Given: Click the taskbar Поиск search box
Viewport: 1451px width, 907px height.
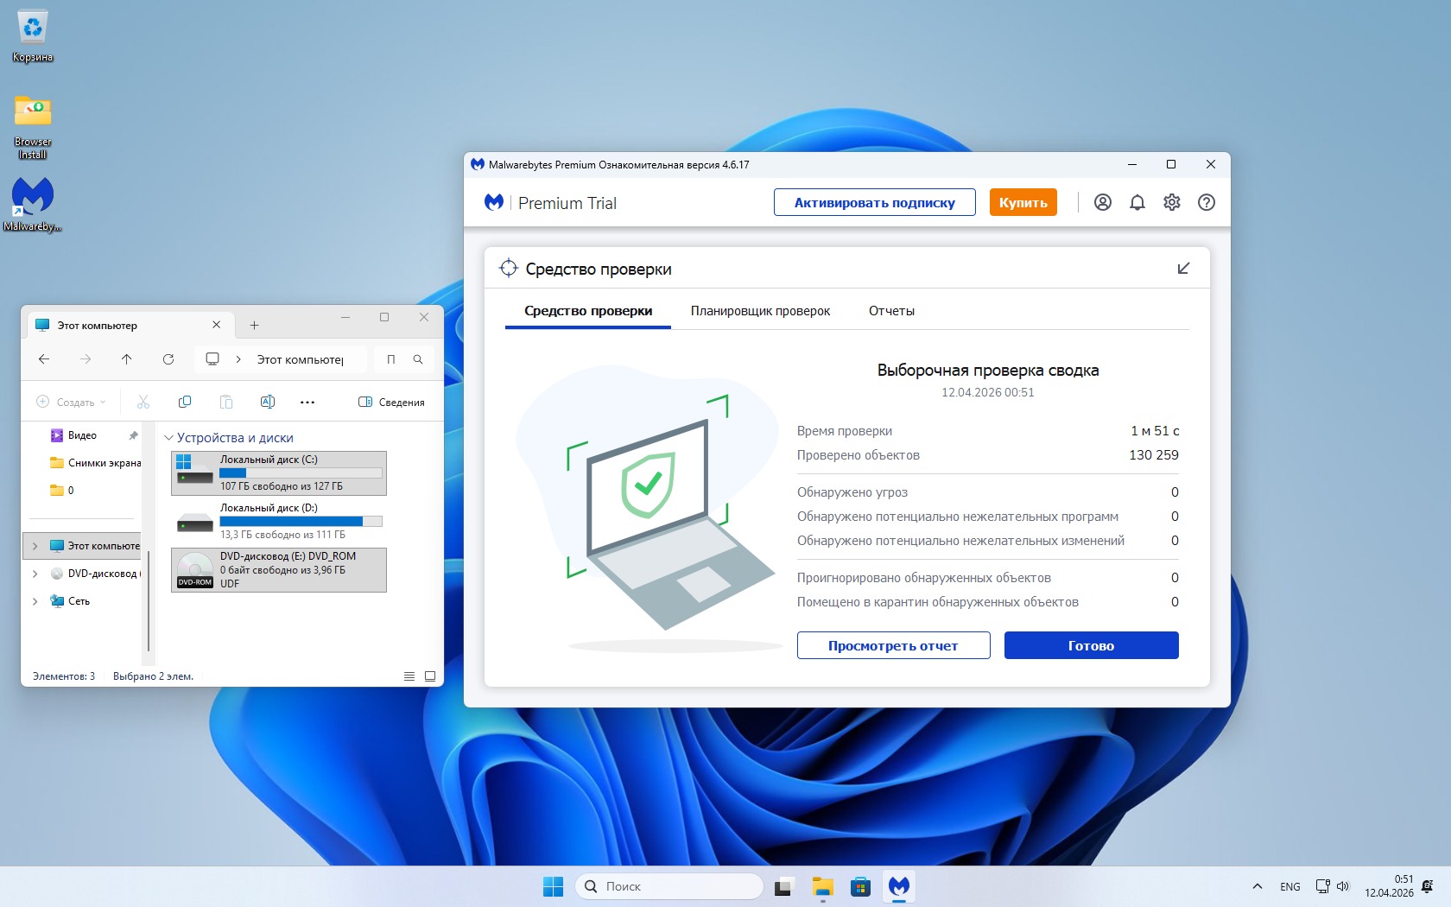Looking at the screenshot, I should tap(669, 886).
